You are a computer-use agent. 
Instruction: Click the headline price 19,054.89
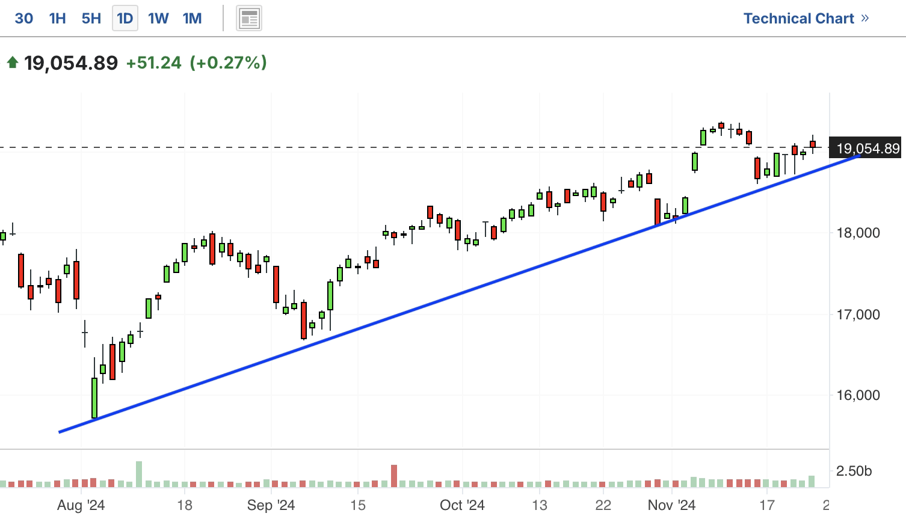[71, 63]
